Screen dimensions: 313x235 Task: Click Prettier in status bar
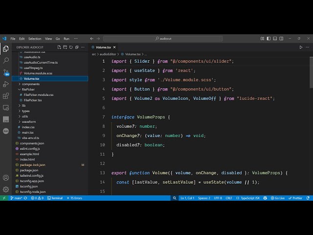pos(295,198)
